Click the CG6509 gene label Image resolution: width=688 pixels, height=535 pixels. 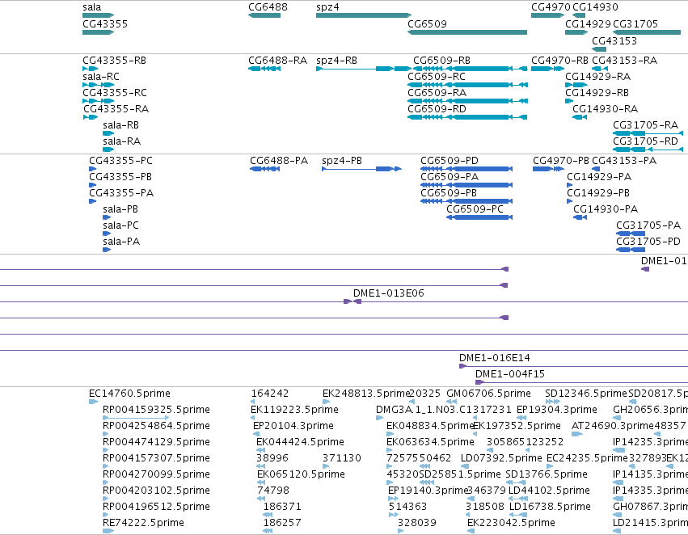point(427,23)
